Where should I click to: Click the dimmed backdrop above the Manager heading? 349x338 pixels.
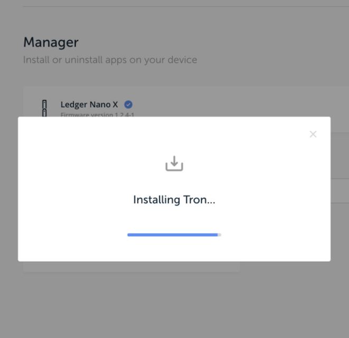(174, 21)
